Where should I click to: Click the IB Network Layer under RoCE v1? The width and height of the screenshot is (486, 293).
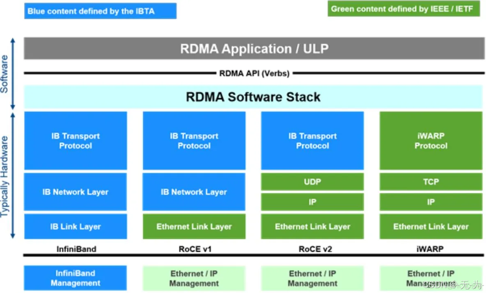[193, 192]
